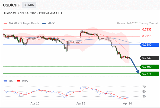The width and height of the screenshot is (160, 108).
Task: Click the USD/CHF pair title
Action: click(11, 5)
